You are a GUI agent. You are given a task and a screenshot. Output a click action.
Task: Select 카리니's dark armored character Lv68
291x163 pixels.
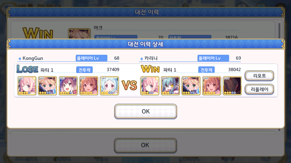coord(232,86)
